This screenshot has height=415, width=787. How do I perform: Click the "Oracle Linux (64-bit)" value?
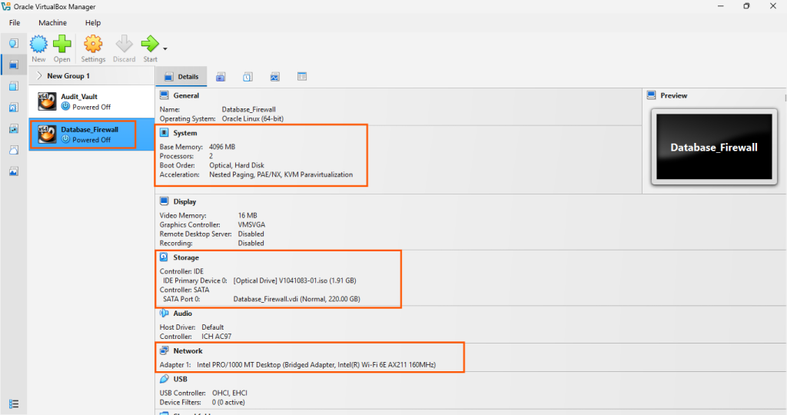[252, 119]
